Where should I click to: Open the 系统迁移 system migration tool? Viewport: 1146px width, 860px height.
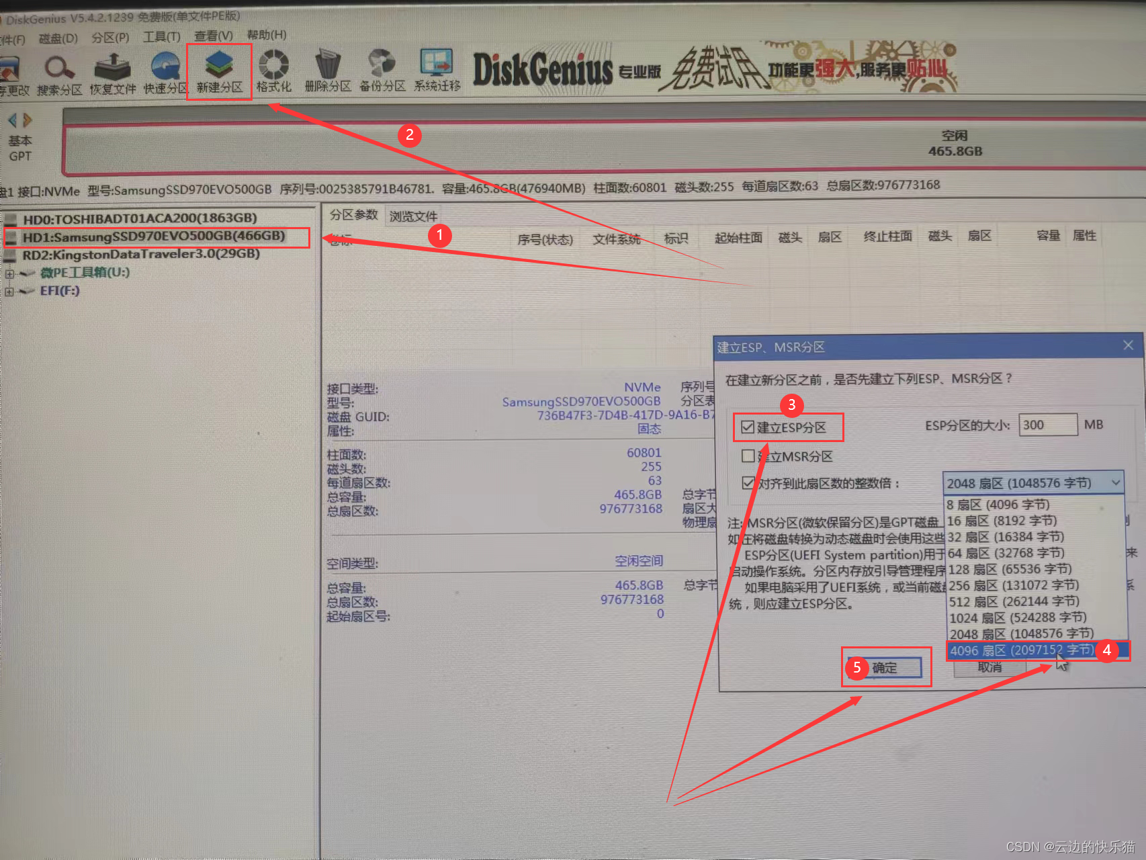(x=437, y=71)
